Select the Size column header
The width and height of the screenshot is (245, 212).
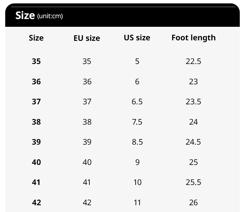(36, 38)
